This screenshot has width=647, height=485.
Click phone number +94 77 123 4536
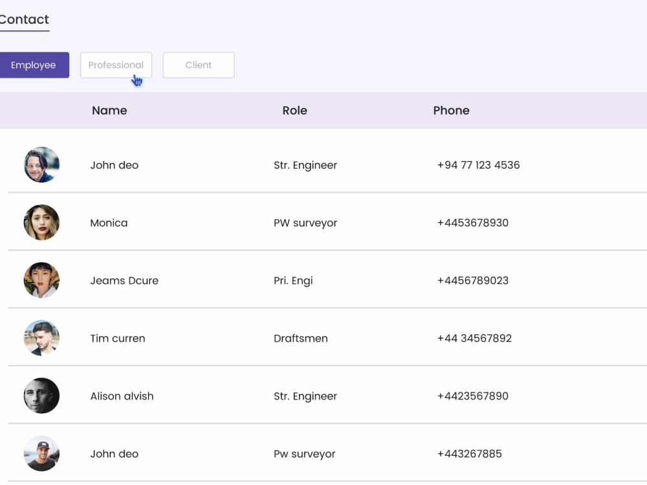[x=479, y=165]
